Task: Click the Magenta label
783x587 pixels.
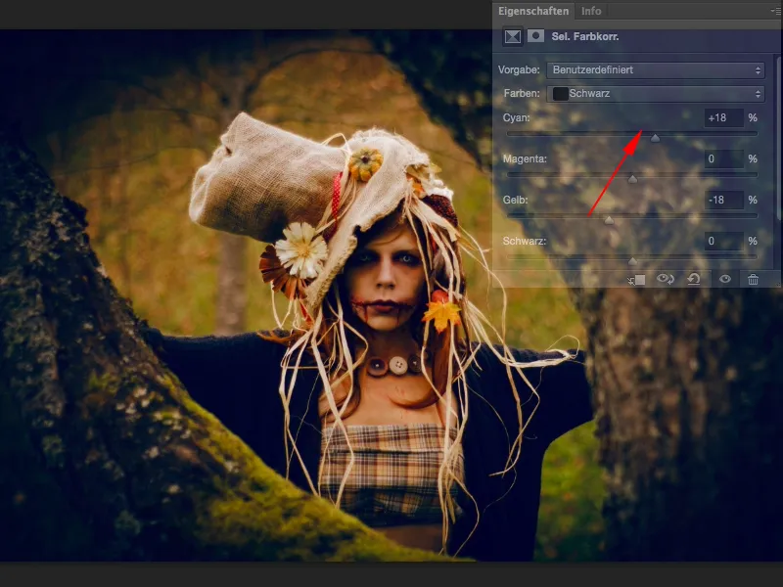Action: coord(525,158)
